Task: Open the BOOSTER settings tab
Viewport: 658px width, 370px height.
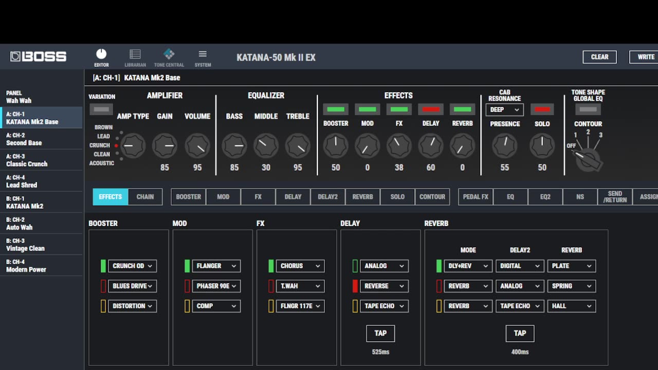Action: point(188,197)
